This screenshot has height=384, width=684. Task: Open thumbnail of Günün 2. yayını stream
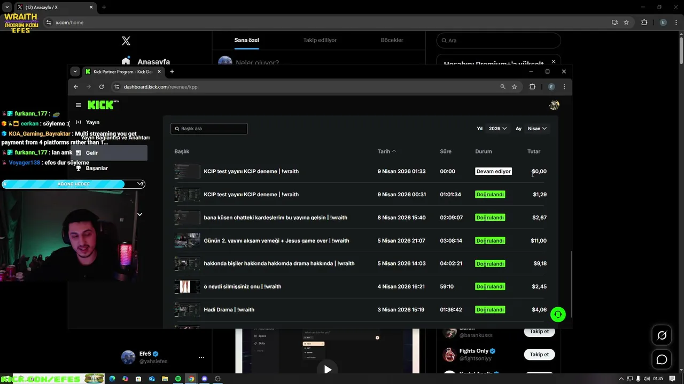coord(187,241)
